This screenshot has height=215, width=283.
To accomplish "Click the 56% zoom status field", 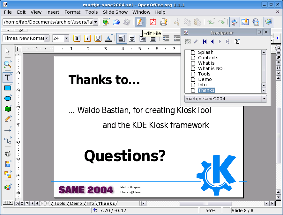I will [211, 211].
